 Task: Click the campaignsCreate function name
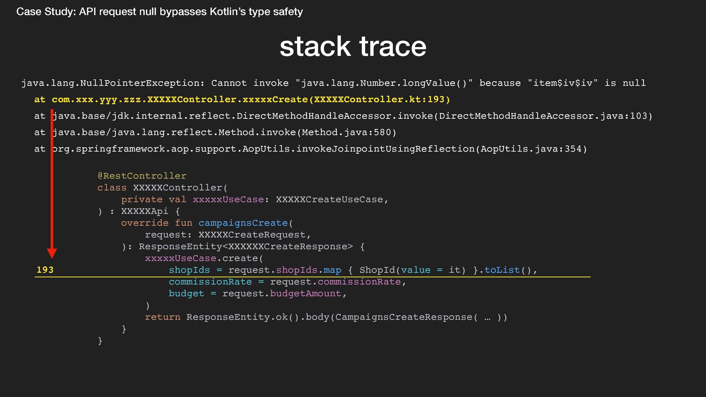coord(243,223)
